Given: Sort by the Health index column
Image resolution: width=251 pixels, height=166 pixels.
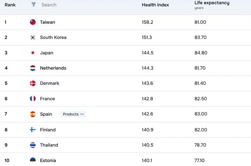Looking at the screenshot, I should tap(155, 5).
